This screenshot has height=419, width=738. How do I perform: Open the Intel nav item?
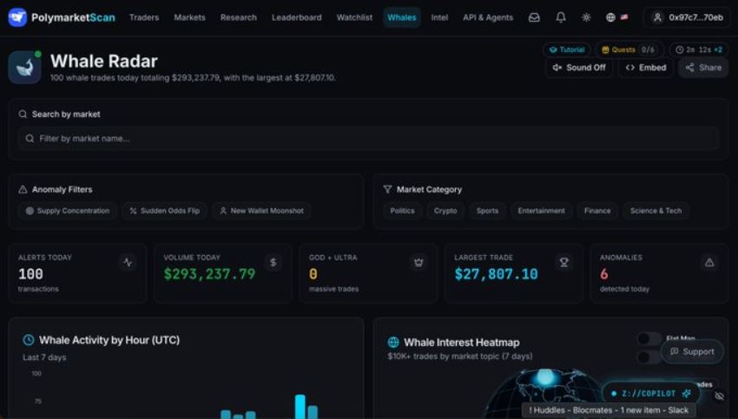tap(439, 17)
